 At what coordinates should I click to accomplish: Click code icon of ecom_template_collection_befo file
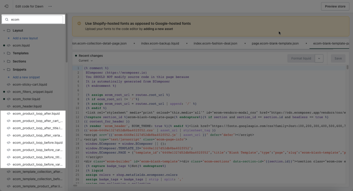pos(9,179)
